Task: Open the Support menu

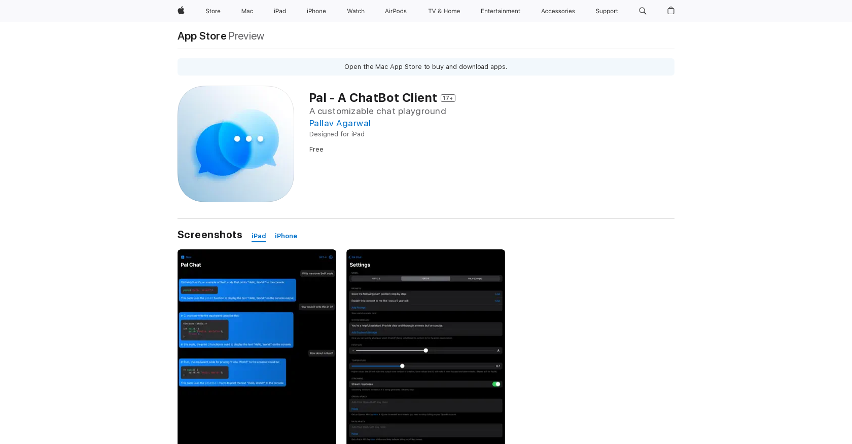Action: (607, 11)
